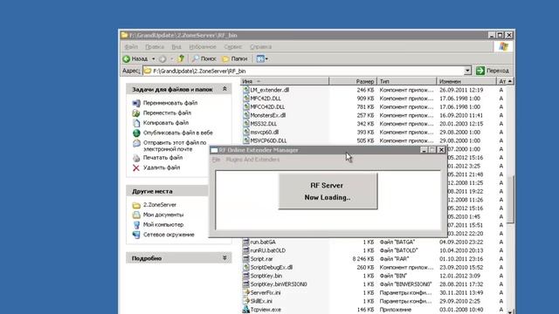Image resolution: width=559 pixels, height=314 pixels.
Task: Select file runRU.batOLD
Action: (268, 250)
